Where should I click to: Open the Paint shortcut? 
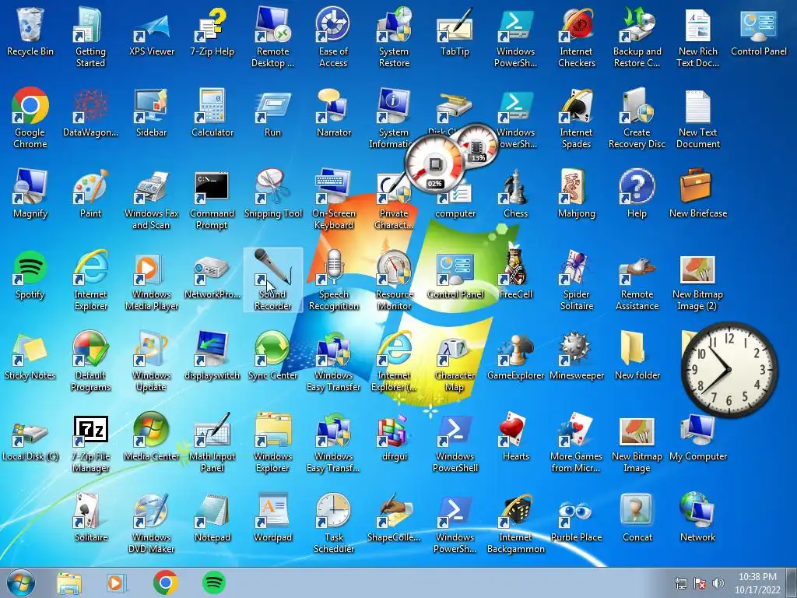pos(90,187)
